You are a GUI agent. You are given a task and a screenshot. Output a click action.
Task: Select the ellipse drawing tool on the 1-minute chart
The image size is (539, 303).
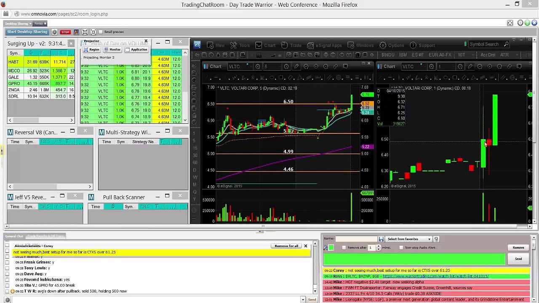[x=446, y=77]
